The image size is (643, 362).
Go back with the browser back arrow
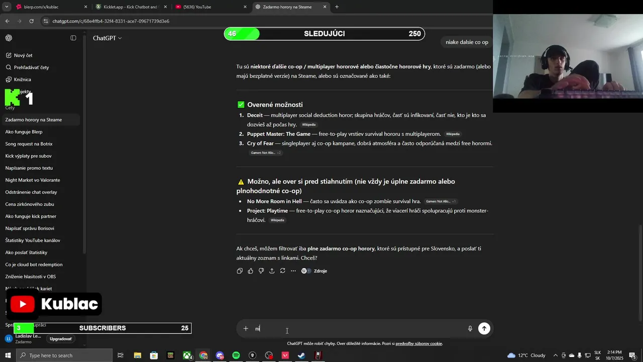click(x=7, y=21)
